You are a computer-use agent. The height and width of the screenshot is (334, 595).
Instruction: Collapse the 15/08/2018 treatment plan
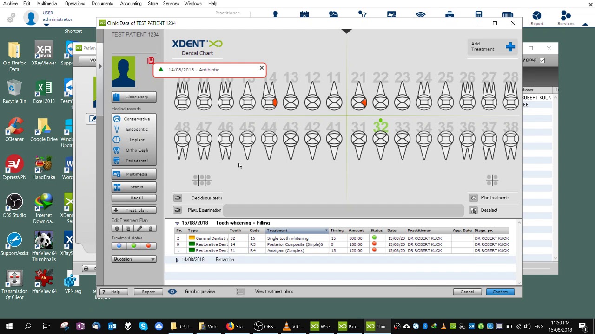[177, 223]
